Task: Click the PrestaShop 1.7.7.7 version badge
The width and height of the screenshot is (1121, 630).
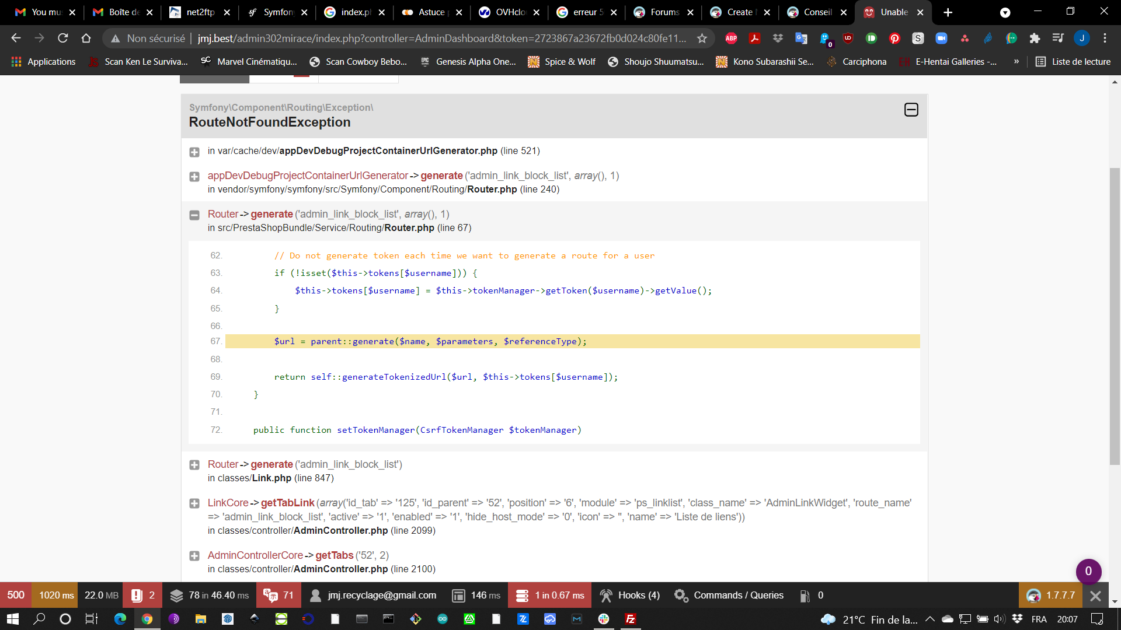Action: (1050, 595)
